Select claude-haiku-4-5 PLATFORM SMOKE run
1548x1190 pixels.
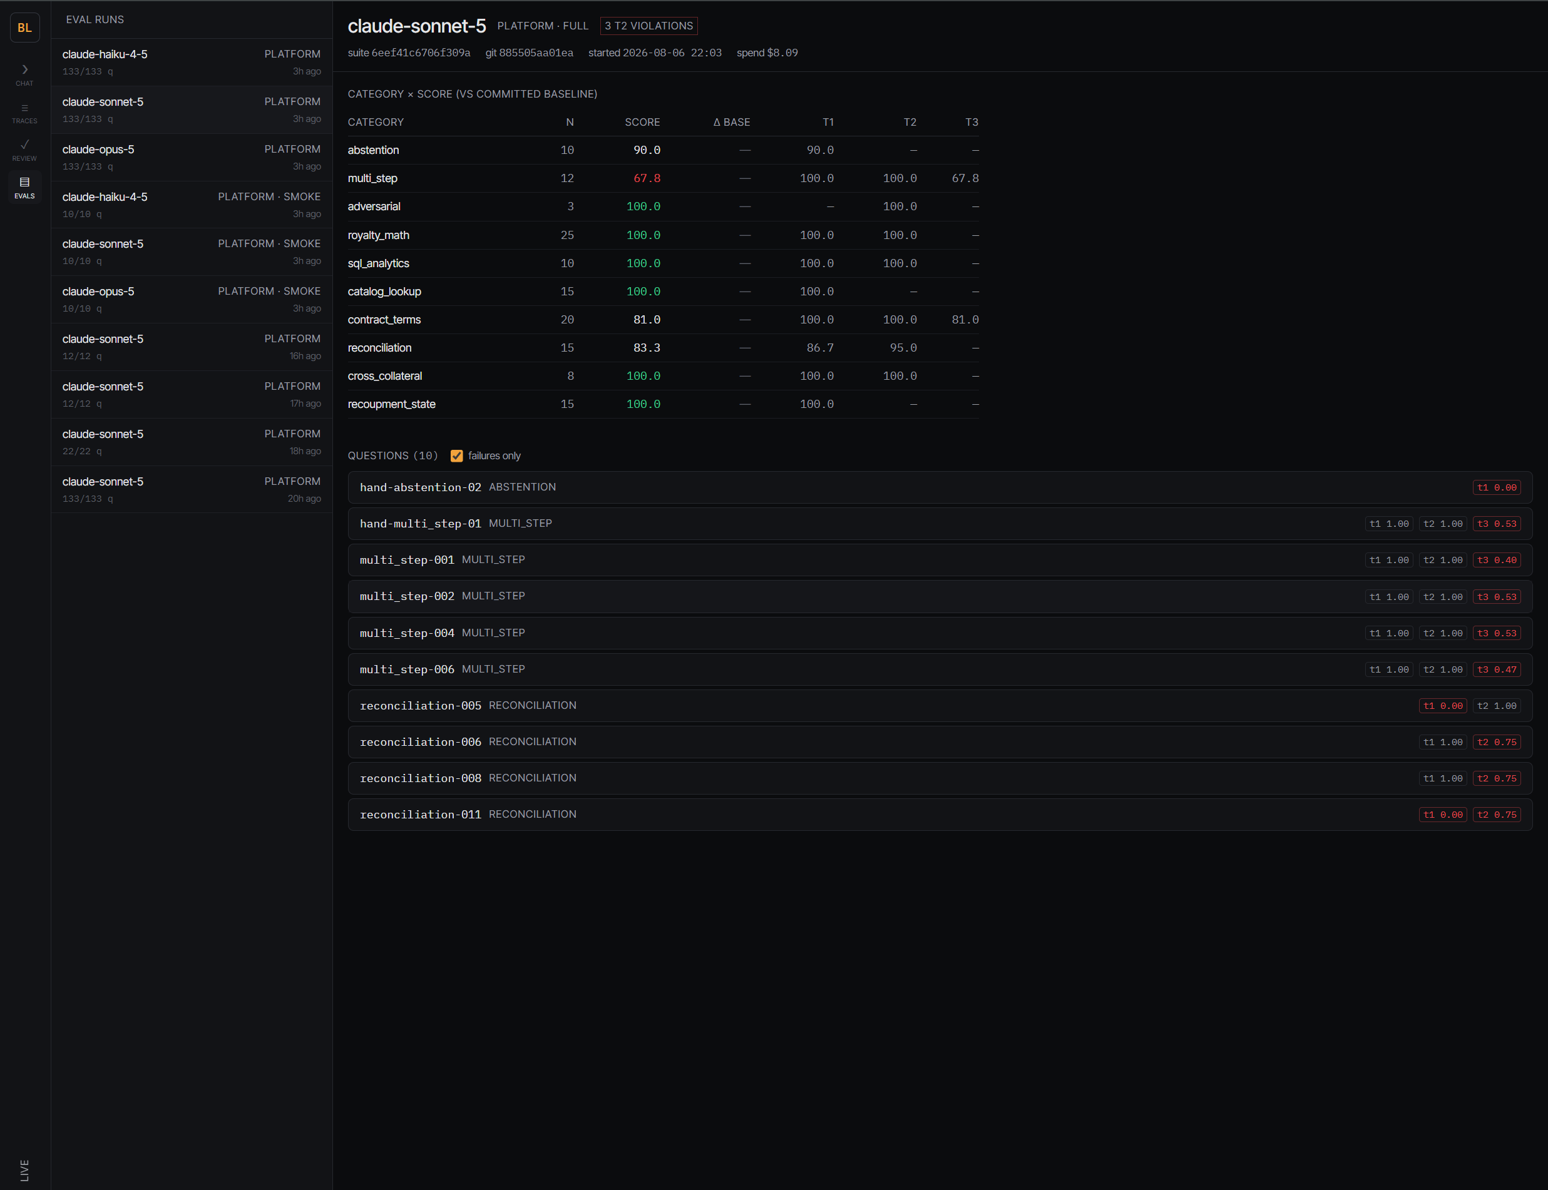coord(192,205)
